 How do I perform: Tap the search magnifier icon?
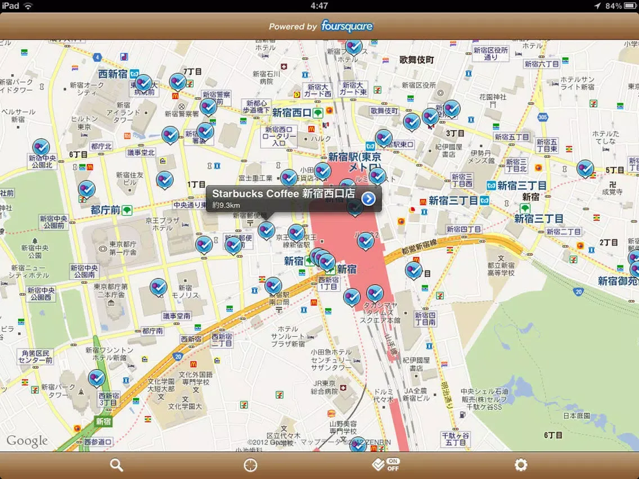pyautogui.click(x=116, y=465)
